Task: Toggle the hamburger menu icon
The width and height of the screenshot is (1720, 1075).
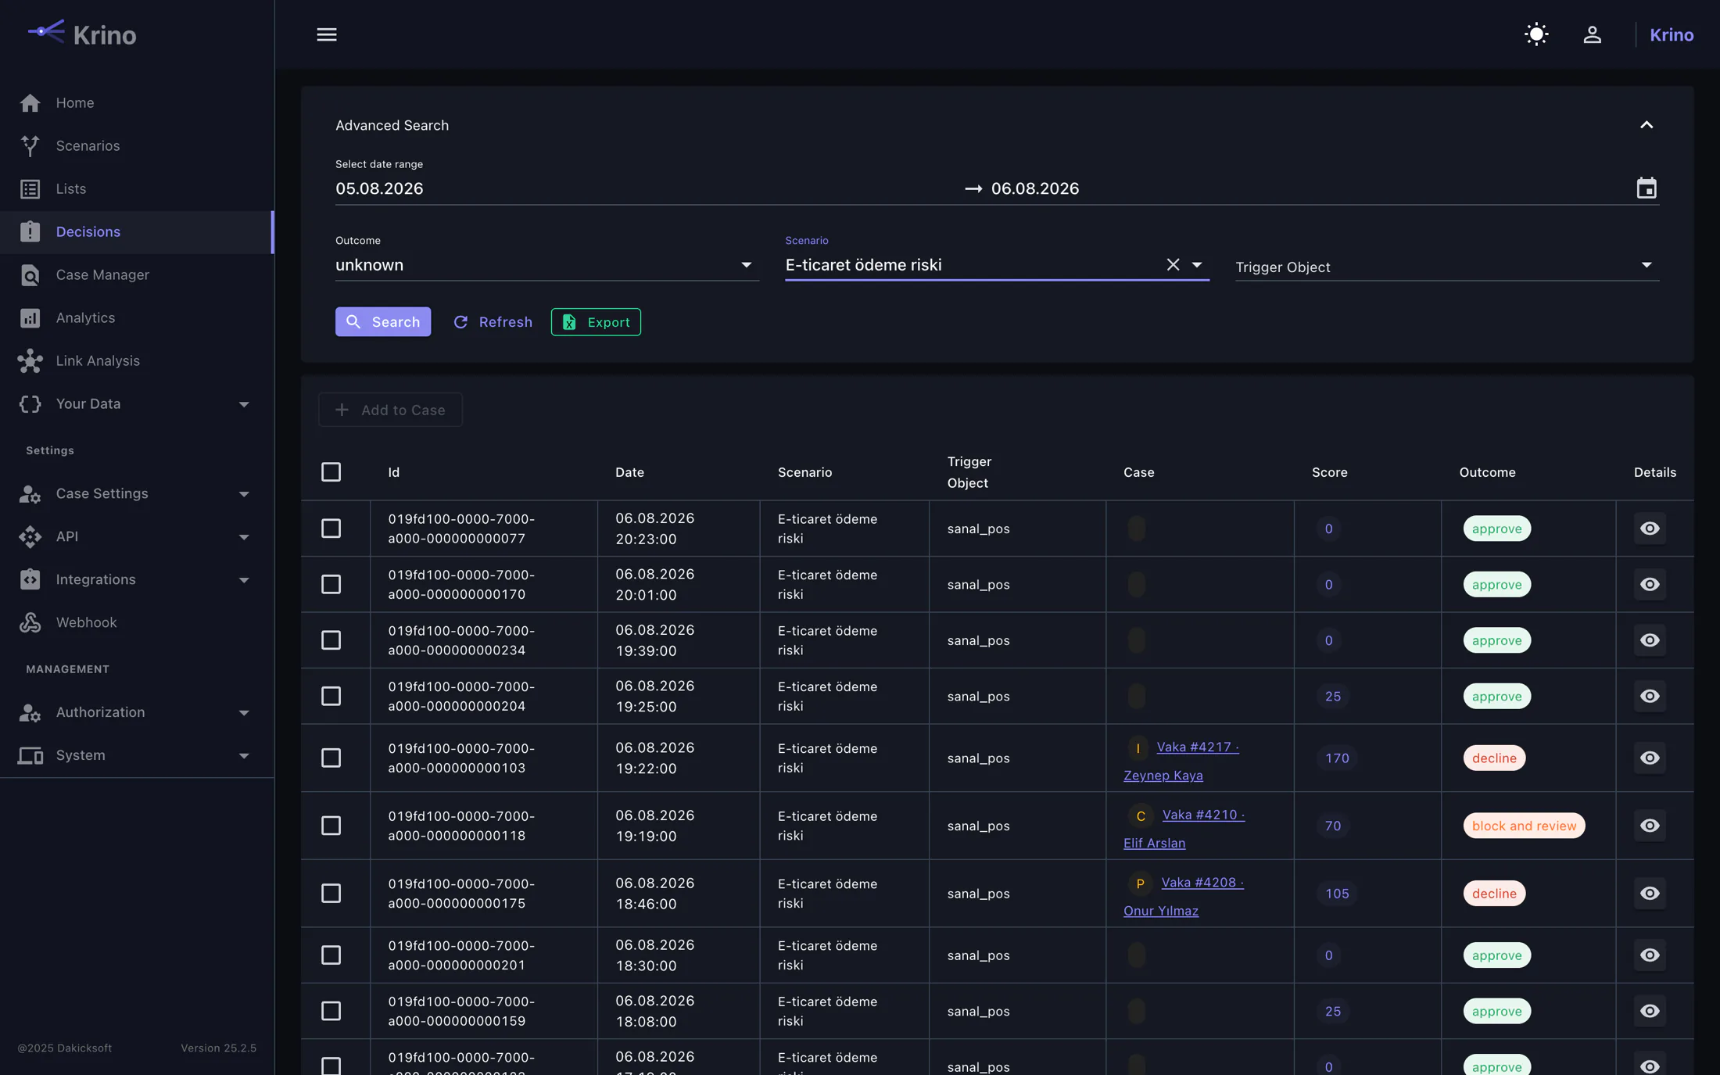Action: (x=327, y=34)
